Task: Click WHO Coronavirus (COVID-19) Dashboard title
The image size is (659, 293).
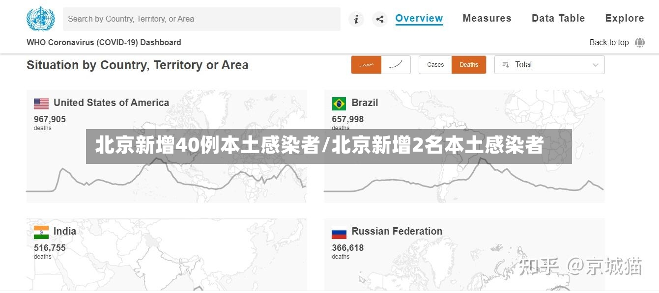Action: 104,43
